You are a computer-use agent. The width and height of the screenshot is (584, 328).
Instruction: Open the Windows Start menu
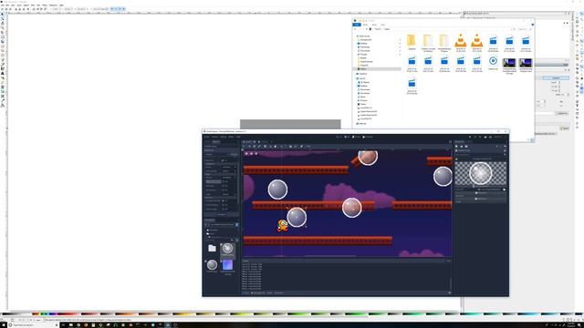point(4,325)
